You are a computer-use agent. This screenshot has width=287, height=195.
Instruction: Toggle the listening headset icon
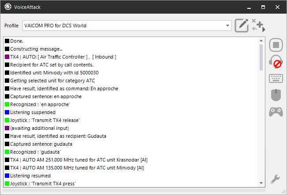pyautogui.click(x=276, y=62)
